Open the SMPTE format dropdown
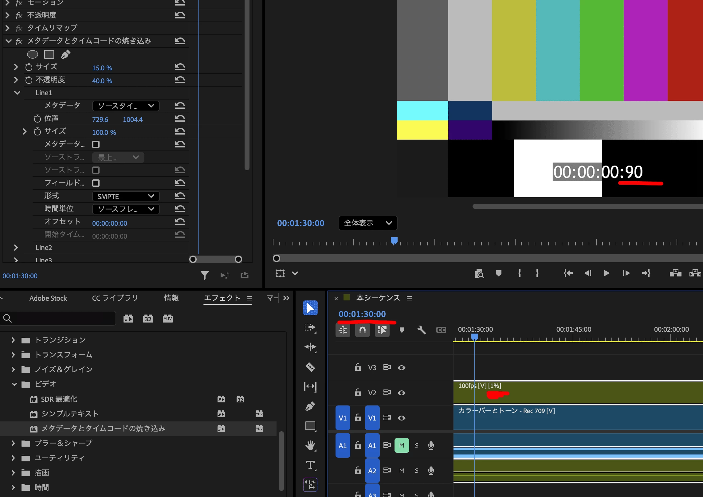Viewport: 703px width, 497px height. click(126, 196)
